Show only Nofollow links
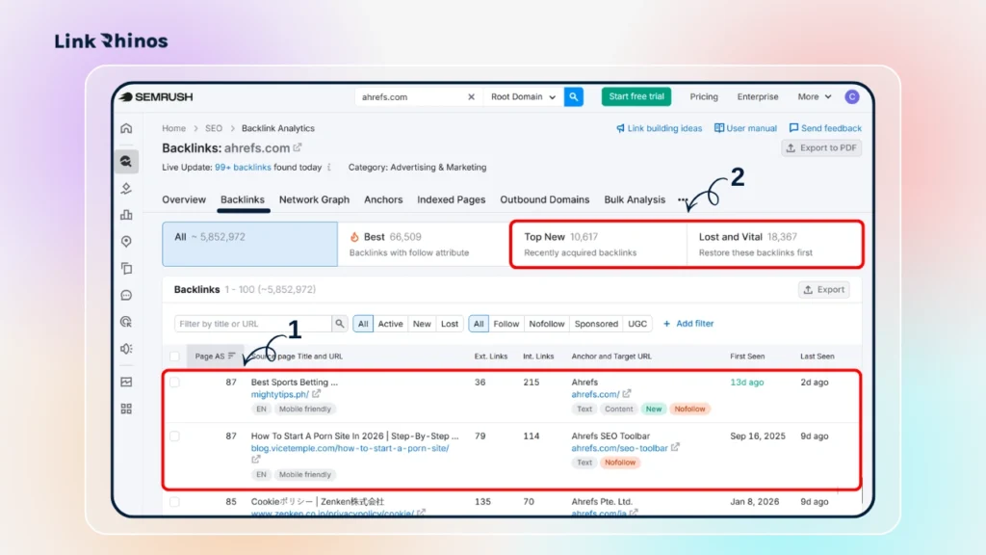The height and width of the screenshot is (555, 986). pos(547,324)
